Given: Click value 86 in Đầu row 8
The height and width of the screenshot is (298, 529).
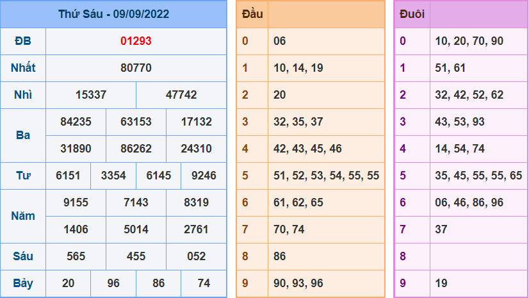Looking at the screenshot, I should (x=280, y=256).
